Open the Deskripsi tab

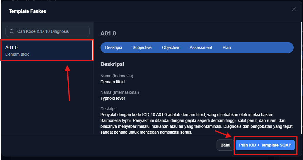[113, 47]
